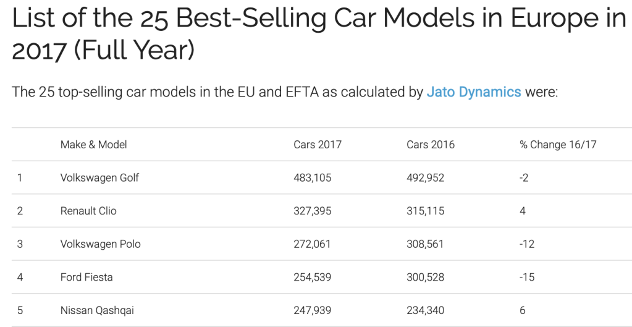Viewport: 632px width, 327px height.
Task: Click the page title heading
Action: click(x=319, y=35)
